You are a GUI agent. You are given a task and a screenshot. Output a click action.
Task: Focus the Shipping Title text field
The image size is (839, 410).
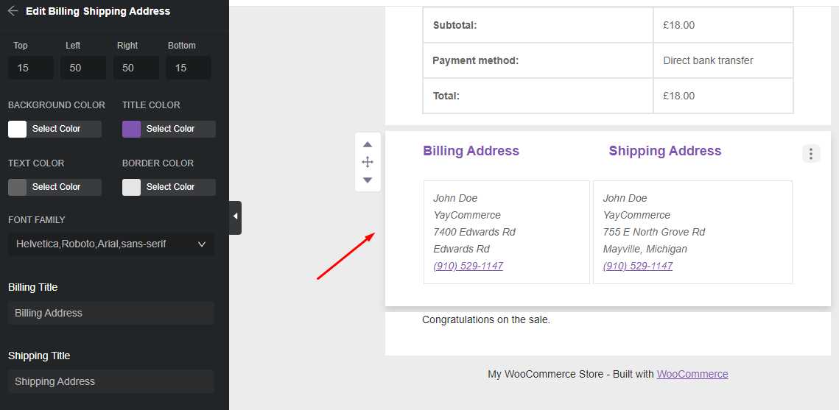[111, 381]
